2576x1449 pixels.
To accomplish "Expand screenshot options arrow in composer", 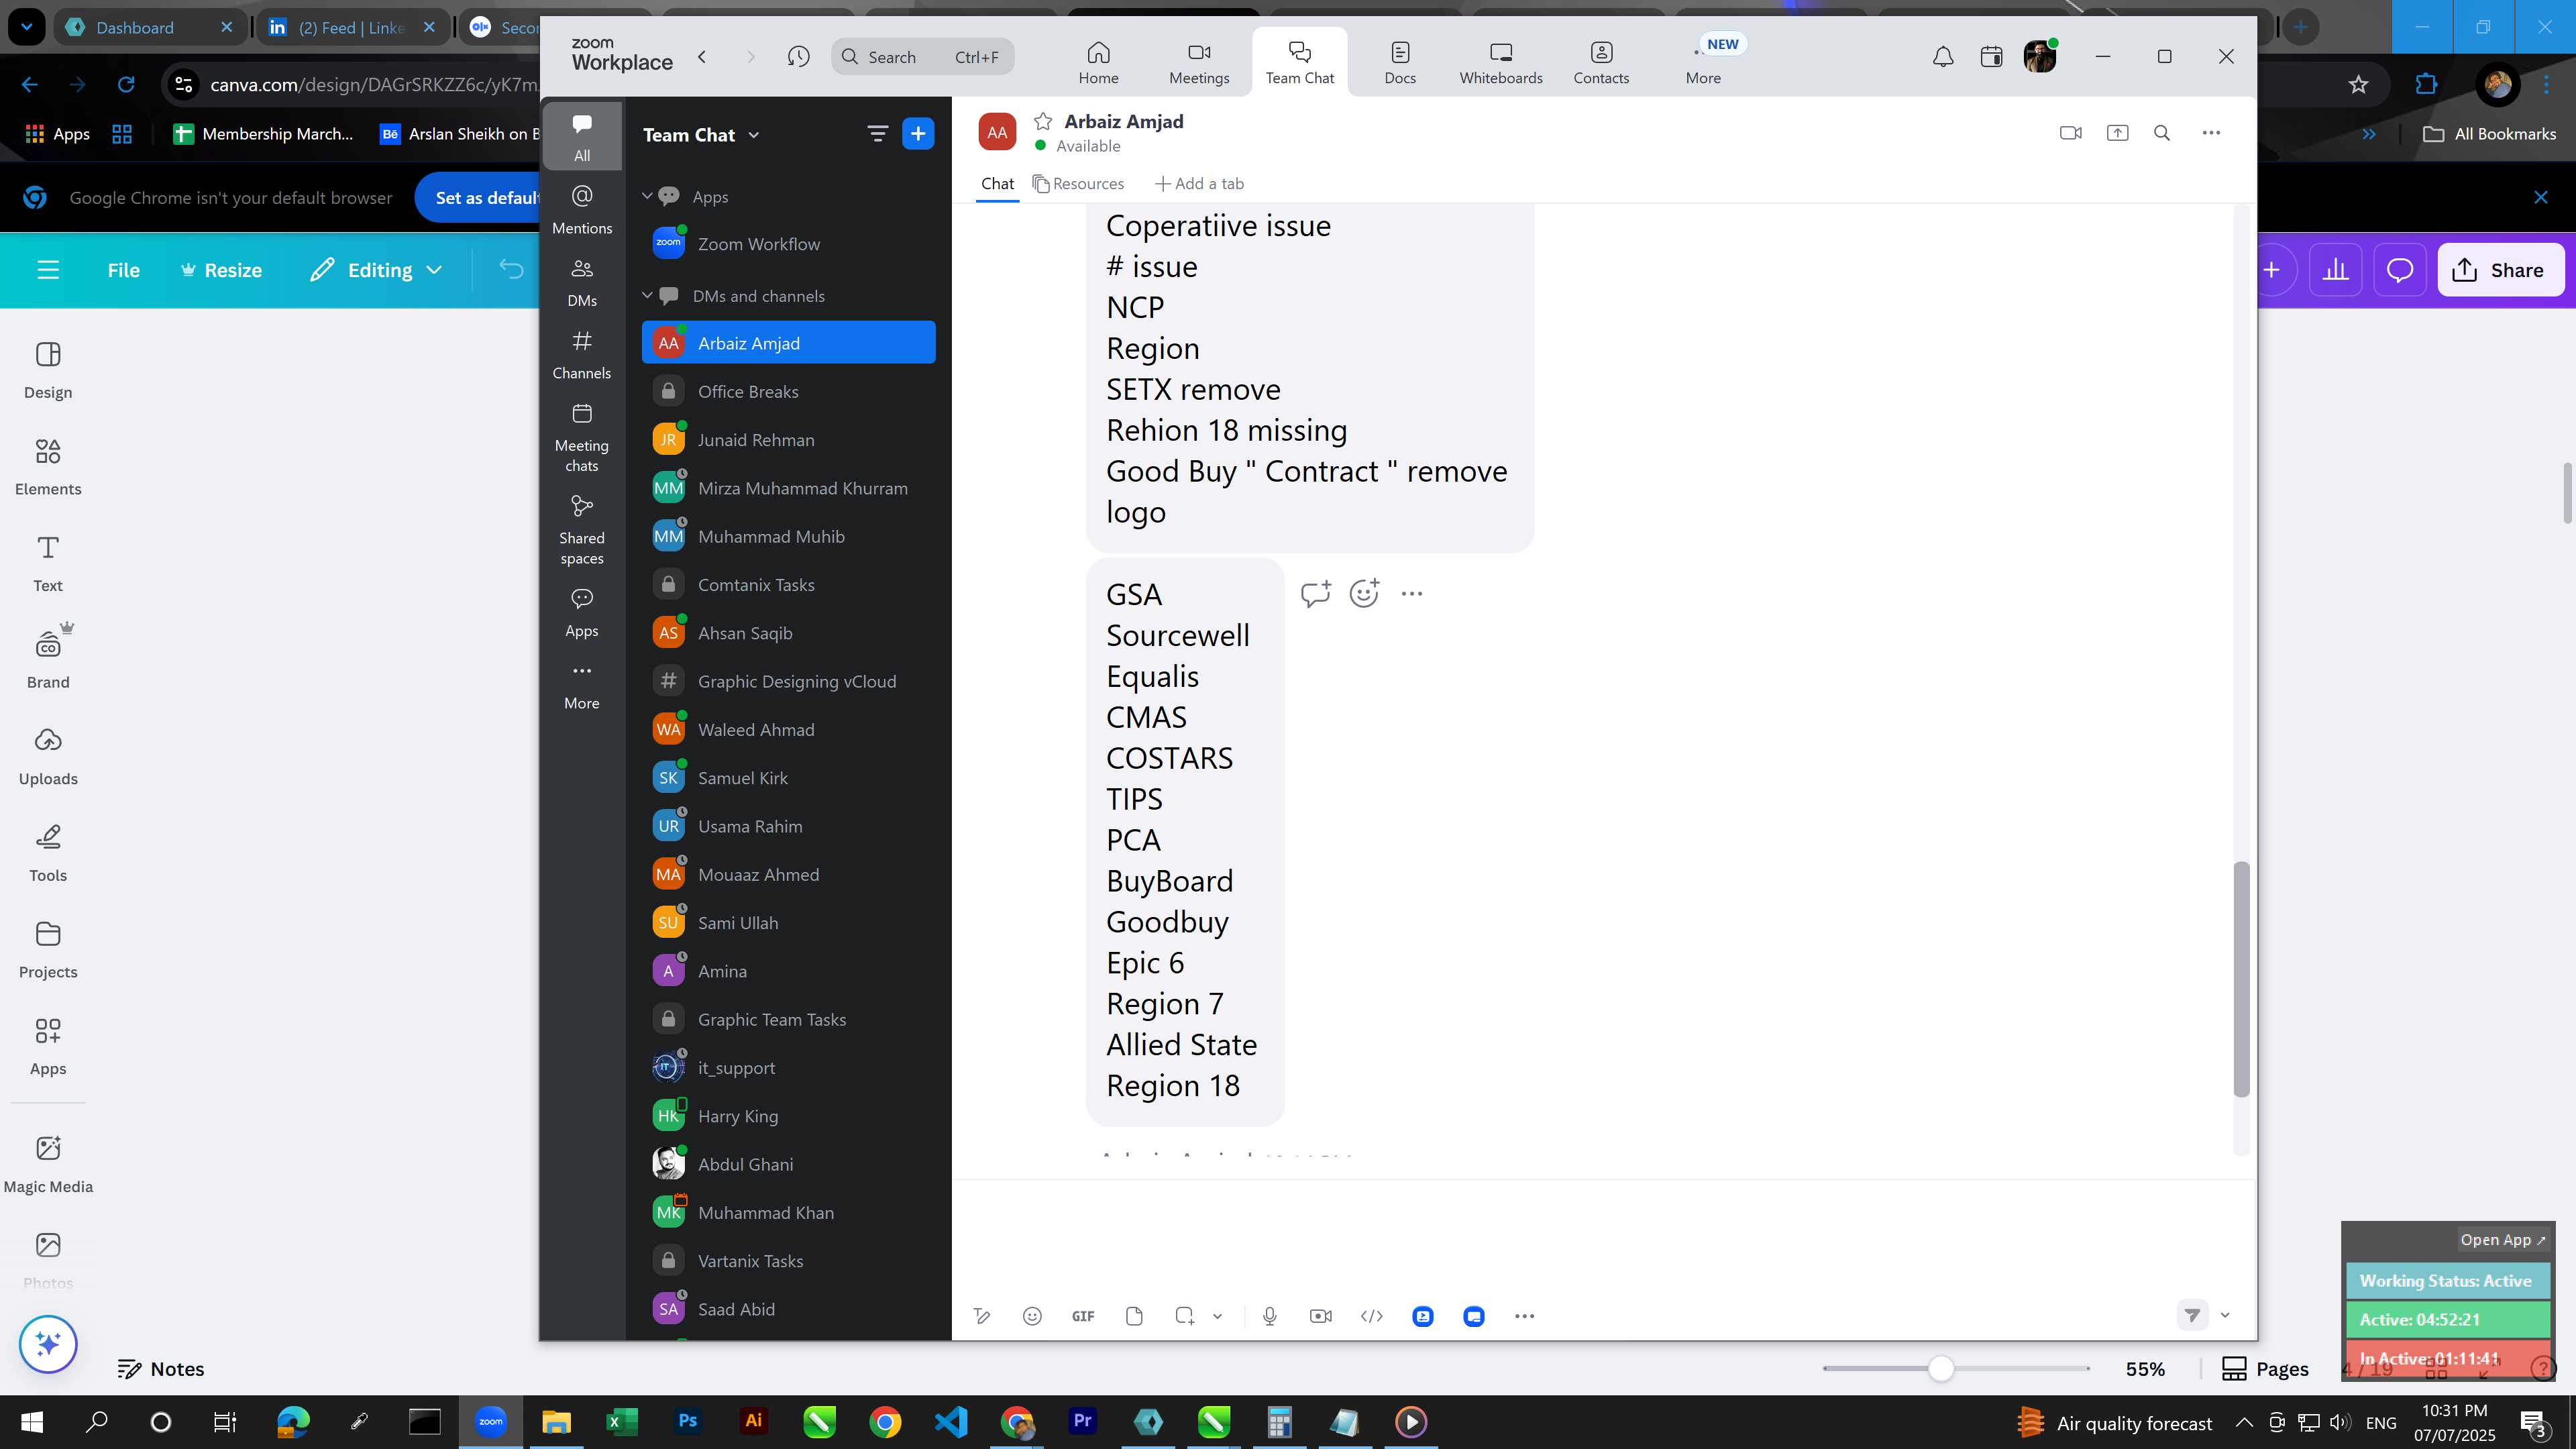I will coord(1217,1316).
